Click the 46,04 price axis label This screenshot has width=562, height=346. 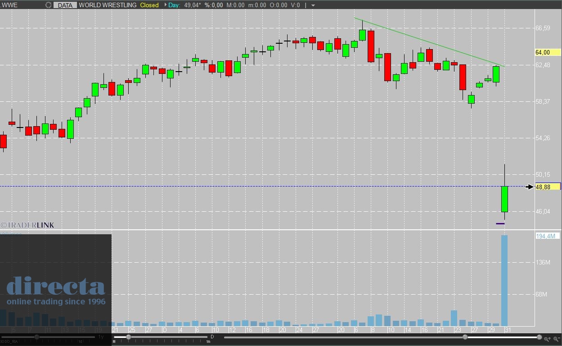coord(543,211)
